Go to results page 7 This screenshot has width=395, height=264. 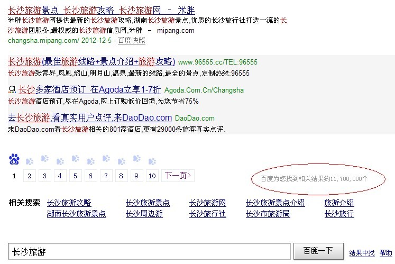pos(106,176)
